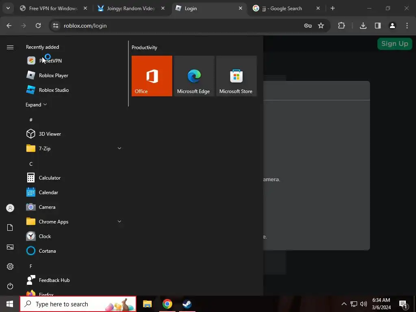Open Settings gear in Start sidebar
Screen dimensions: 416x312
10,266
